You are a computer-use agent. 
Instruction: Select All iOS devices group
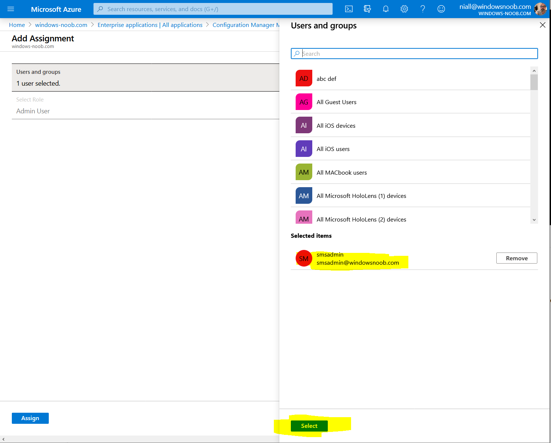411,125
